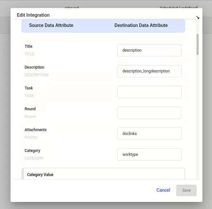Edit the description_longdescription destination field
This screenshot has height=209, width=212.
149,71
